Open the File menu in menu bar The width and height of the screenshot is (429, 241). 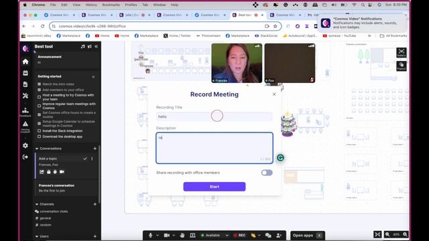pos(53,5)
